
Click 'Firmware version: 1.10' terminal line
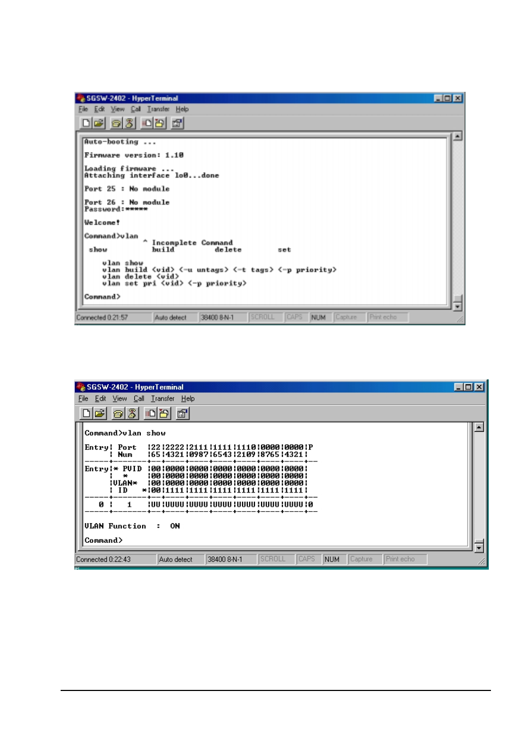134,155
